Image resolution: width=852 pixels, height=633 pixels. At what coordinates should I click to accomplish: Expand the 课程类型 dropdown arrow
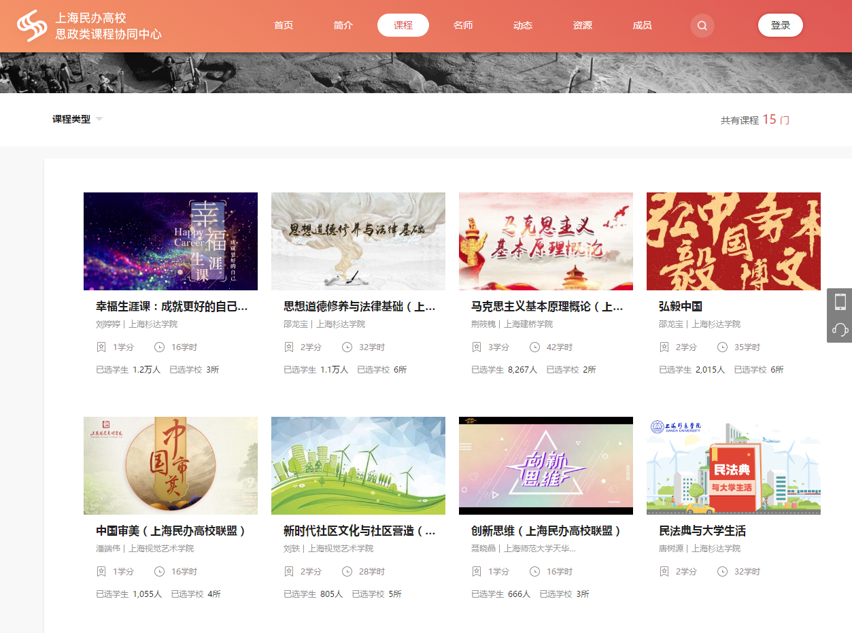coord(99,119)
